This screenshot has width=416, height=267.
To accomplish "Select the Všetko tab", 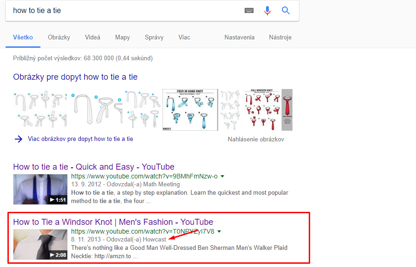I will coord(23,38).
